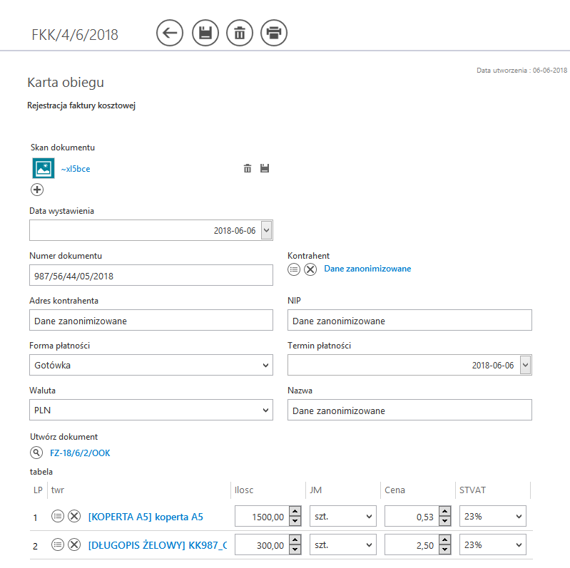Clear item in DŁUGOPIS ŻELOWY row
This screenshot has height=568, width=570.
(x=74, y=544)
